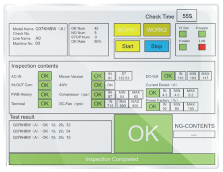The width and height of the screenshot is (223, 172).
Task: Click the Compressor MAX 60 value box
Action: [136, 94]
